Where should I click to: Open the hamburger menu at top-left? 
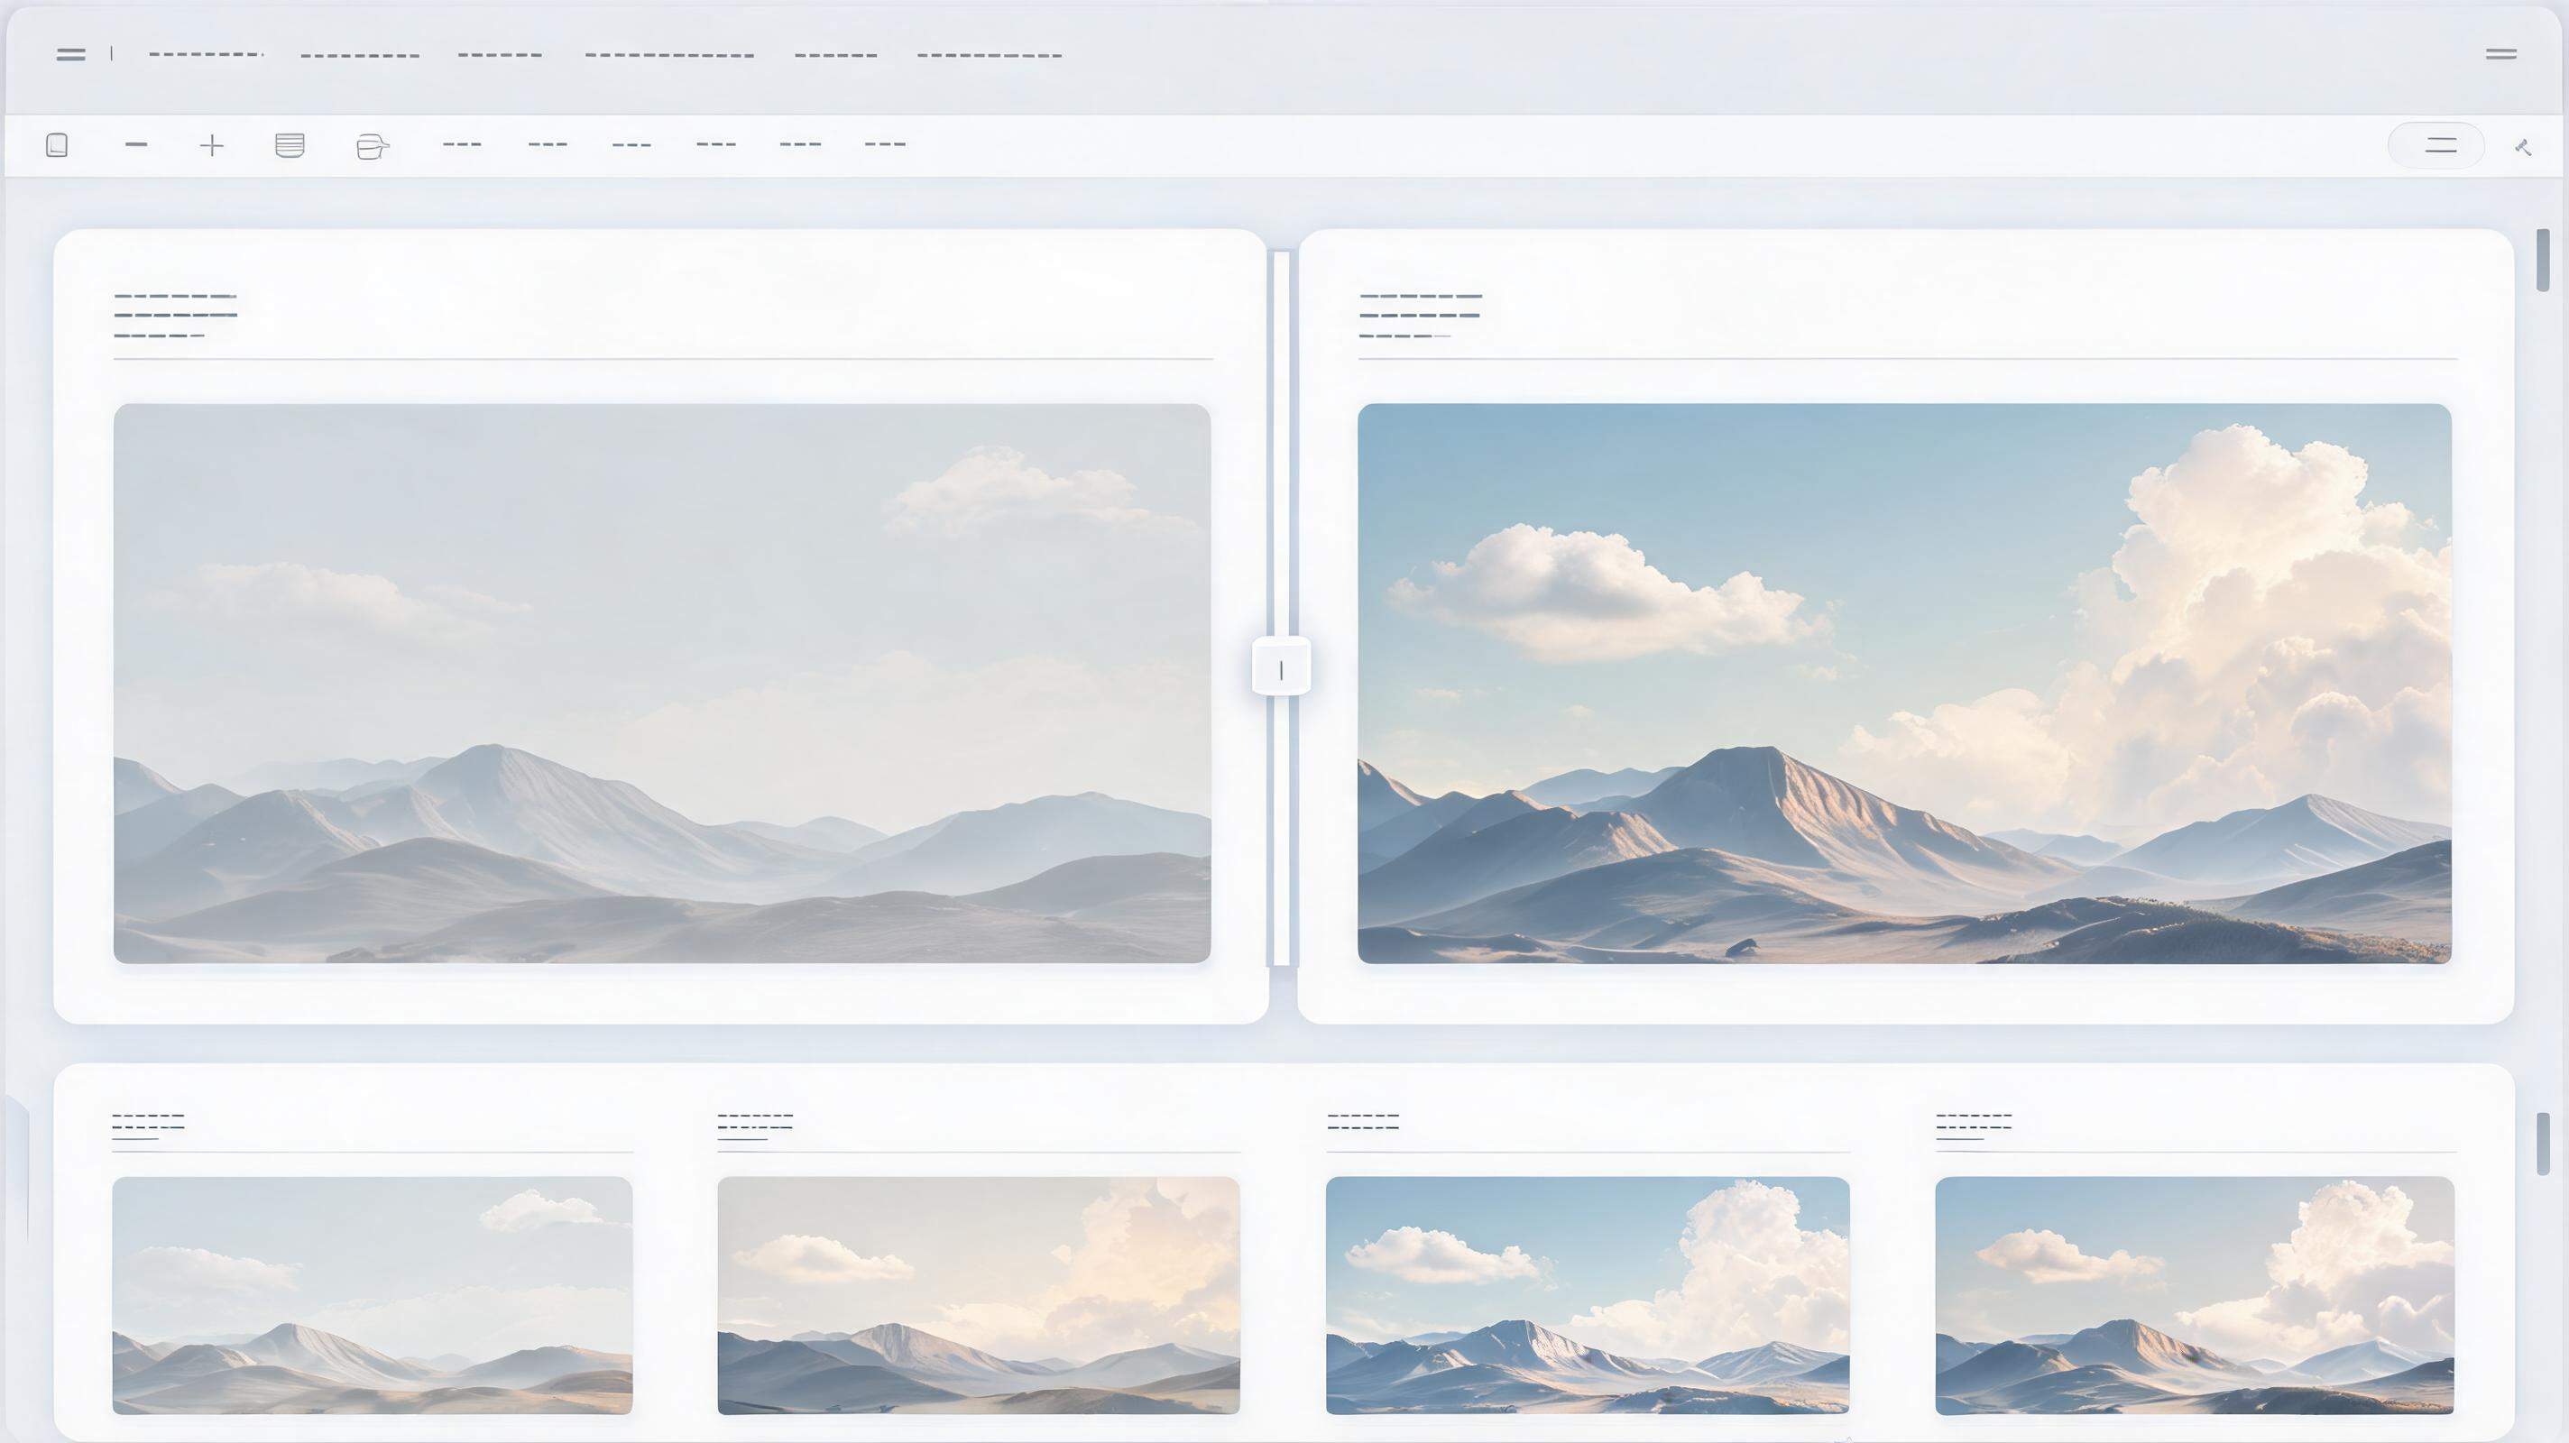(70, 55)
